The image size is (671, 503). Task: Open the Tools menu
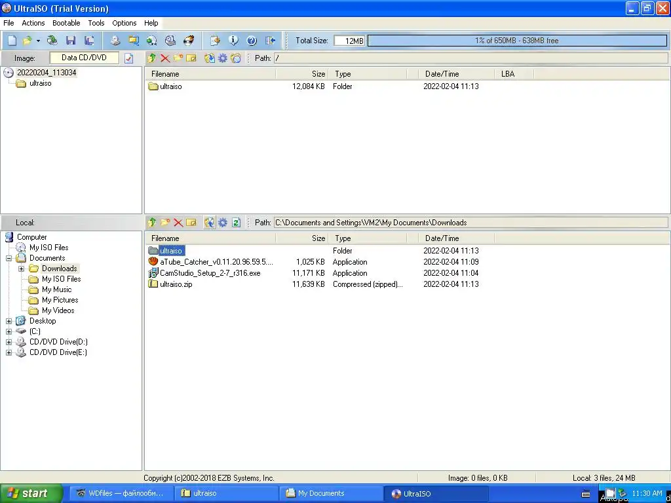96,23
